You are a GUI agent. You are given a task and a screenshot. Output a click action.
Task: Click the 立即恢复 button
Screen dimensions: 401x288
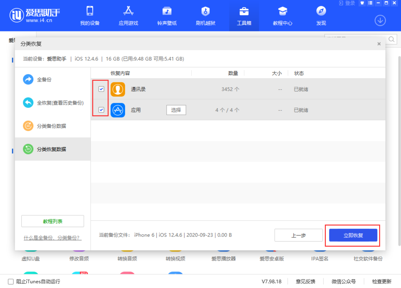click(x=353, y=235)
